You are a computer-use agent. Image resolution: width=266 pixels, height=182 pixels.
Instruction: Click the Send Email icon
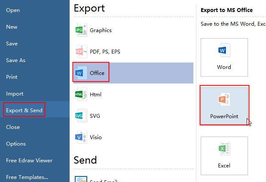(x=81, y=180)
